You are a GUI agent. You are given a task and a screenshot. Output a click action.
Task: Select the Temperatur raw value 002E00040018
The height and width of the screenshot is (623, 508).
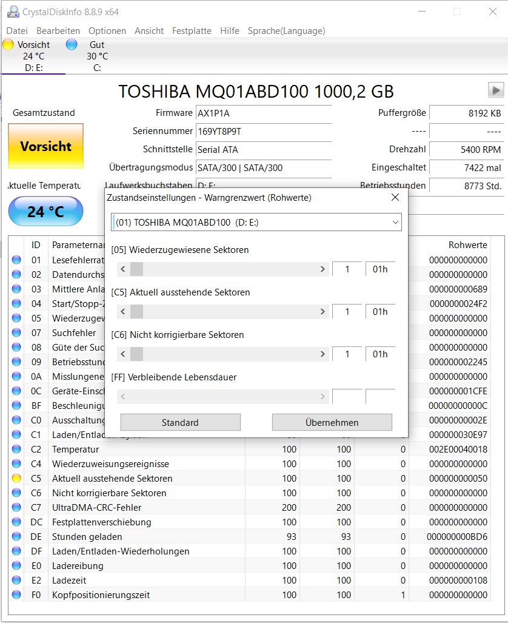coord(458,450)
